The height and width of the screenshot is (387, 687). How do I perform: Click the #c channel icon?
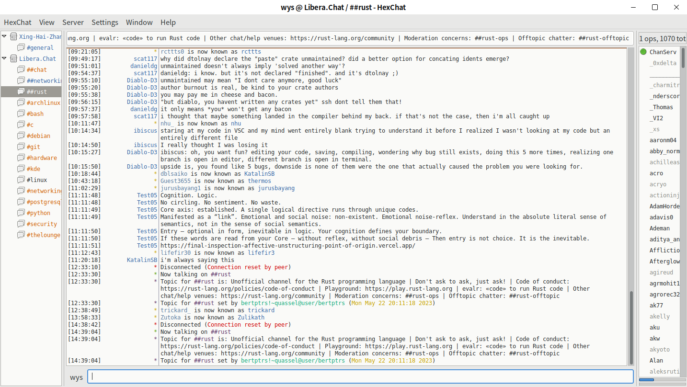click(x=21, y=125)
